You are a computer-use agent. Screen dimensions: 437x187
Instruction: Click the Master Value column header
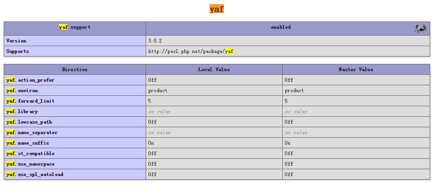(x=356, y=70)
